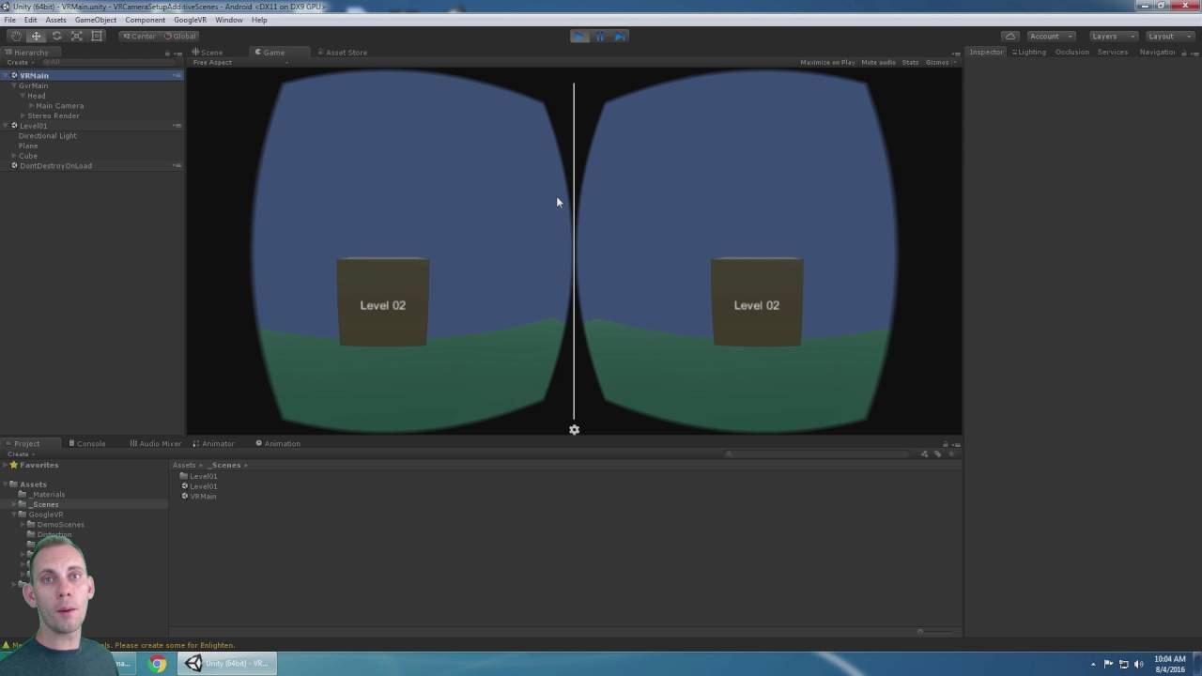The height and width of the screenshot is (676, 1202).
Task: Open the Project Create dropdown
Action: [x=20, y=454]
